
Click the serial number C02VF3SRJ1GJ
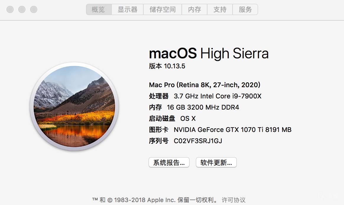(x=198, y=141)
